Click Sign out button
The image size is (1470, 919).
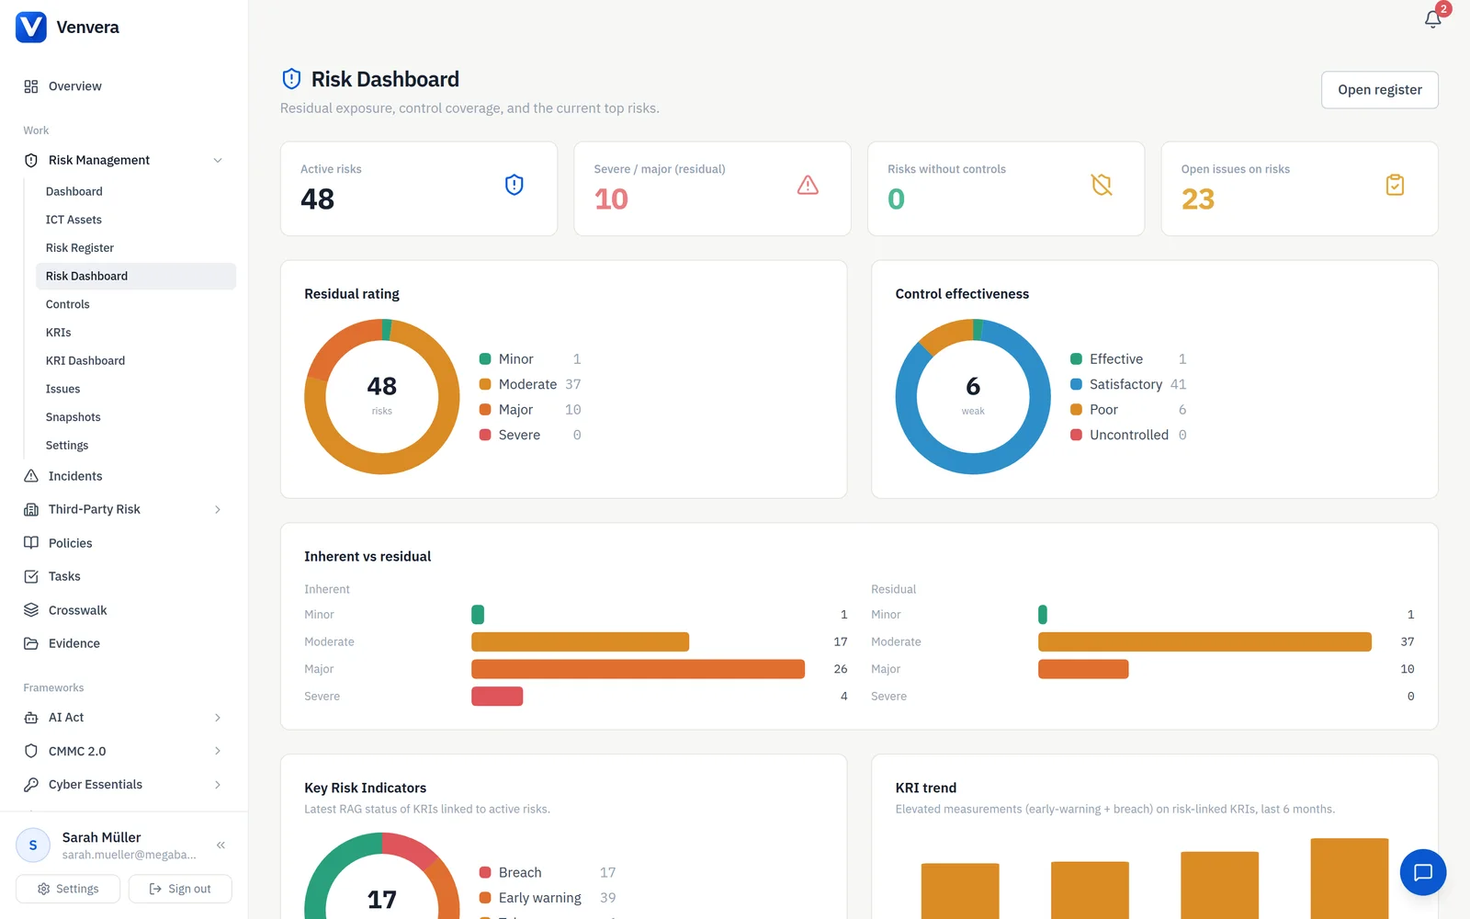click(x=180, y=889)
